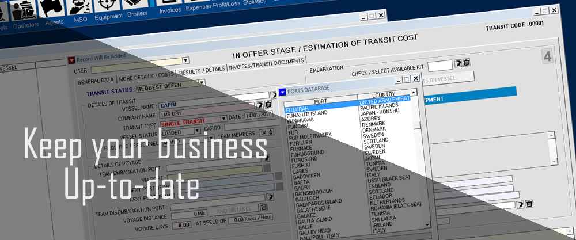Open the Statistics toolbar item
This screenshot has height=240, width=576.
tap(254, 2)
